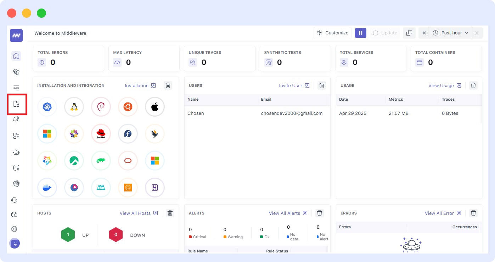Open the Past hour time range dropdown
Screen dimensions: 495x262
coord(450,33)
